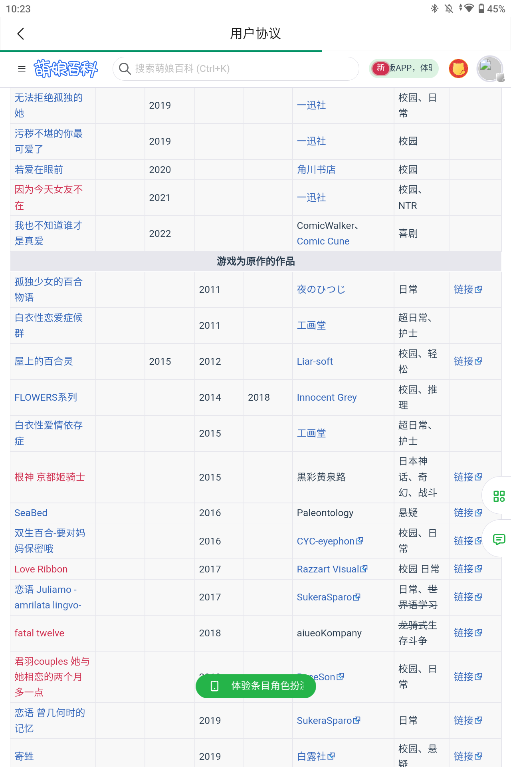The image size is (511, 767).
Task: Open external 链接 for 孤独少女的百合物语
Action: tap(468, 289)
